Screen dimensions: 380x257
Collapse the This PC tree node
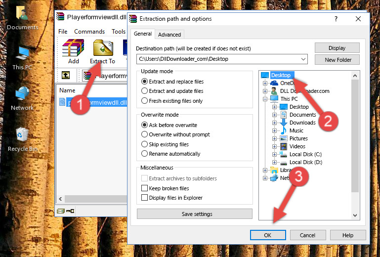coord(265,99)
